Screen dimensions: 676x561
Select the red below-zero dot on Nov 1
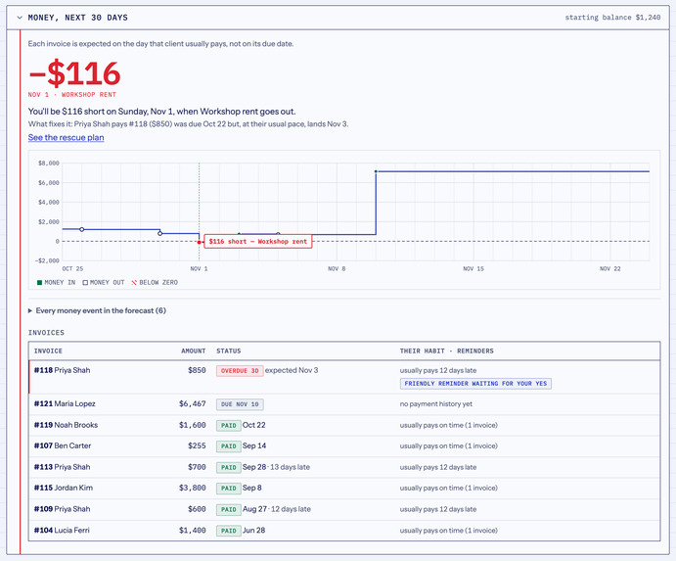click(200, 243)
